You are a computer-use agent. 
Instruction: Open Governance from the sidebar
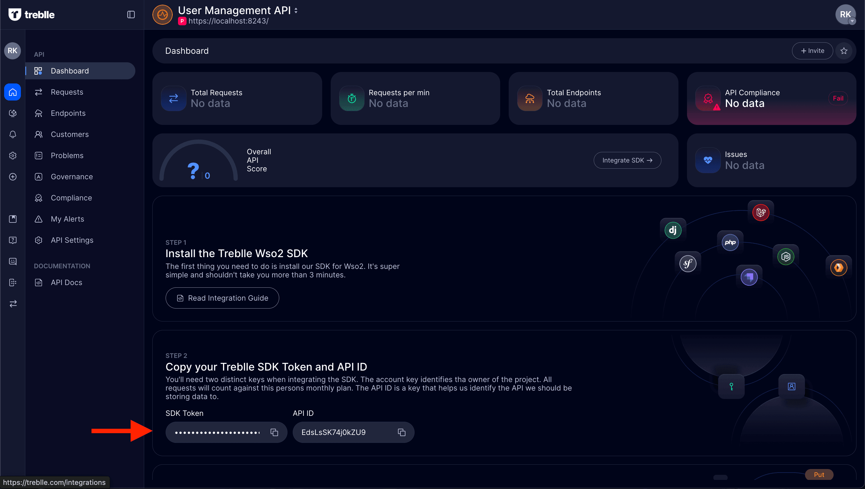point(71,176)
